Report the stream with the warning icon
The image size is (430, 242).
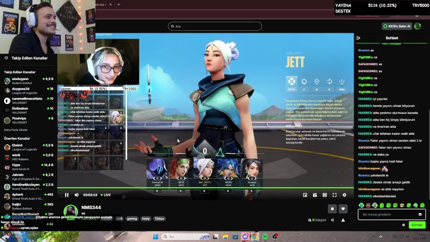coord(343,220)
